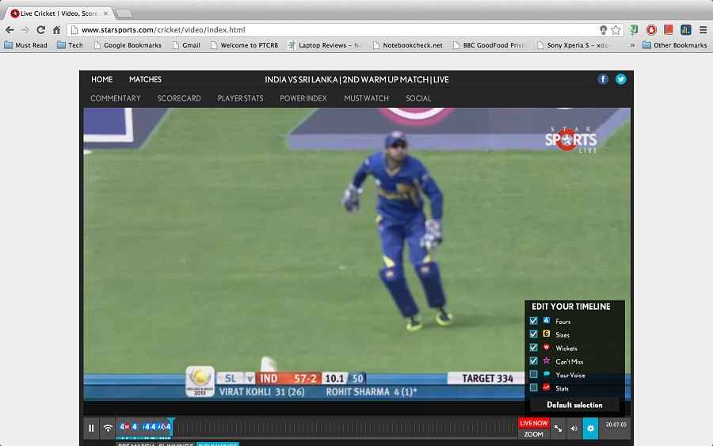Open the POWER INDEX tab
The image size is (713, 446).
tap(303, 98)
